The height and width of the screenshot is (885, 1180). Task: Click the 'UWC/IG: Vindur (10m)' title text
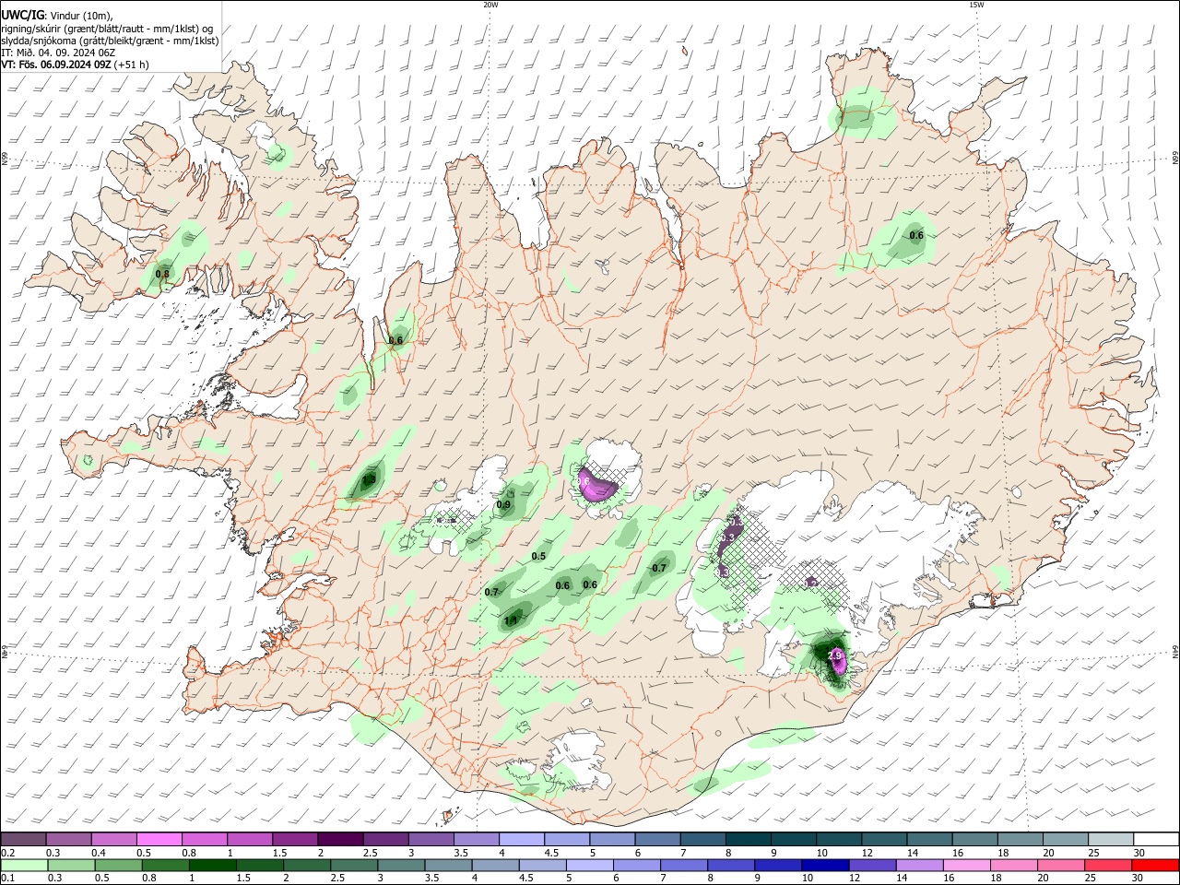click(x=57, y=15)
